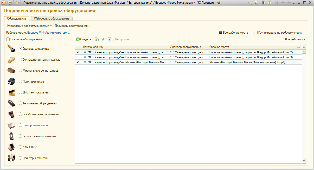Viewport: 314px width, 170px height.
Task: Click the electronic scales icon
Action: point(12,125)
